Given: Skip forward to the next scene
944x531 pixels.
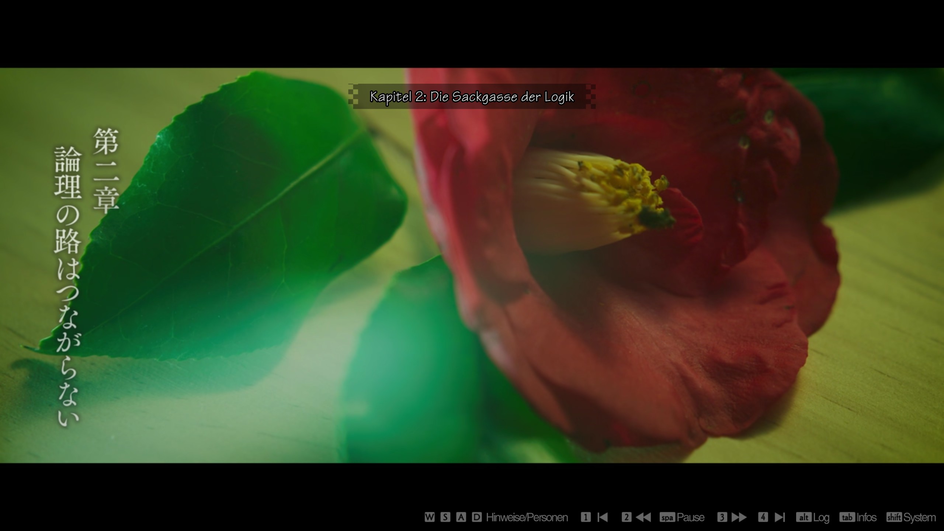Looking at the screenshot, I should pos(780,517).
